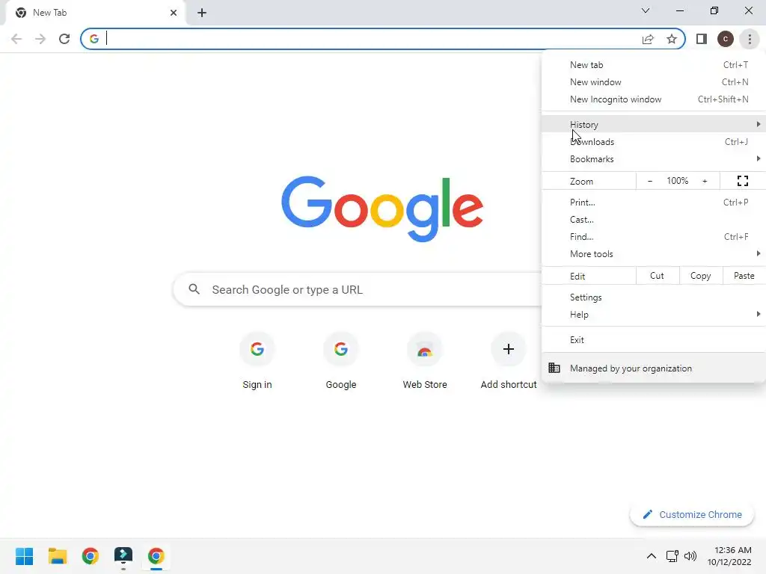Click the Customize Chrome button
766x574 pixels.
pyautogui.click(x=692, y=514)
